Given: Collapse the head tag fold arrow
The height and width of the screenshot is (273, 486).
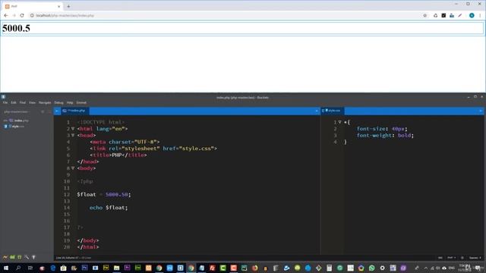Looking at the screenshot, I should [73, 135].
